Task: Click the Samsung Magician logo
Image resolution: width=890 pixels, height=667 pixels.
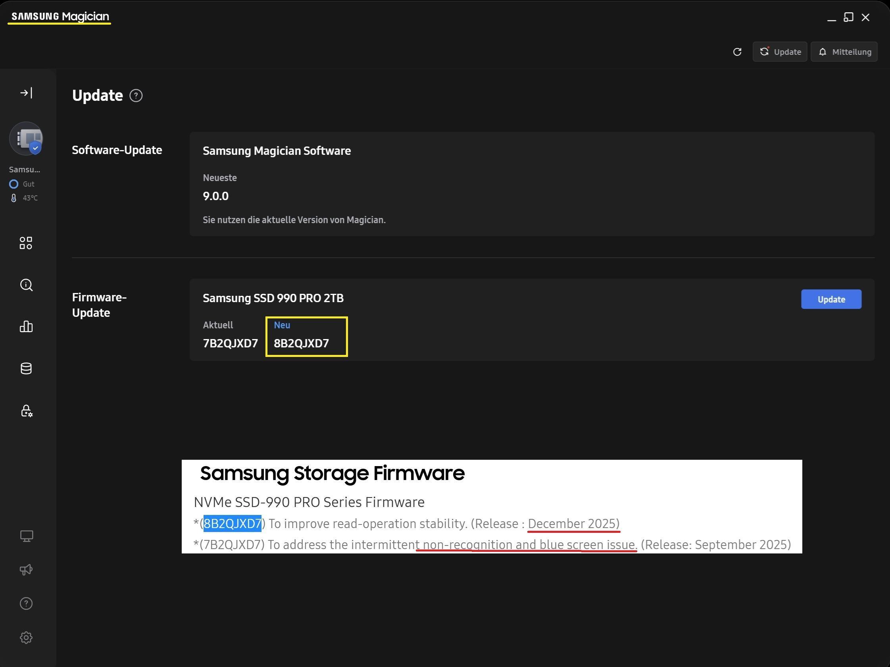Action: click(60, 17)
